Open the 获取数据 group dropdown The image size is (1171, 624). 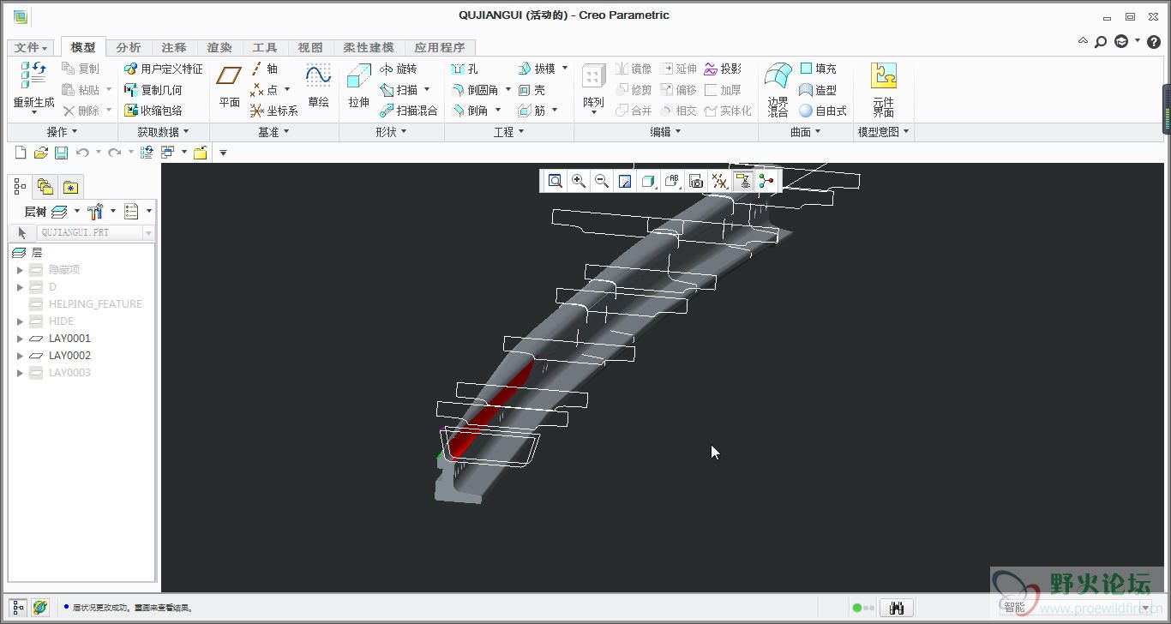coord(163,132)
